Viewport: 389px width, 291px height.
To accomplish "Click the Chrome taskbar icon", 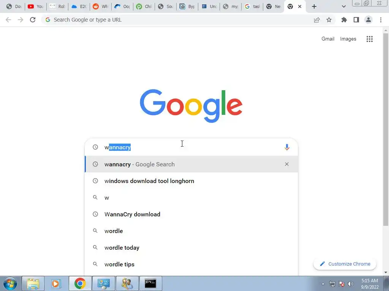I will pos(80,283).
